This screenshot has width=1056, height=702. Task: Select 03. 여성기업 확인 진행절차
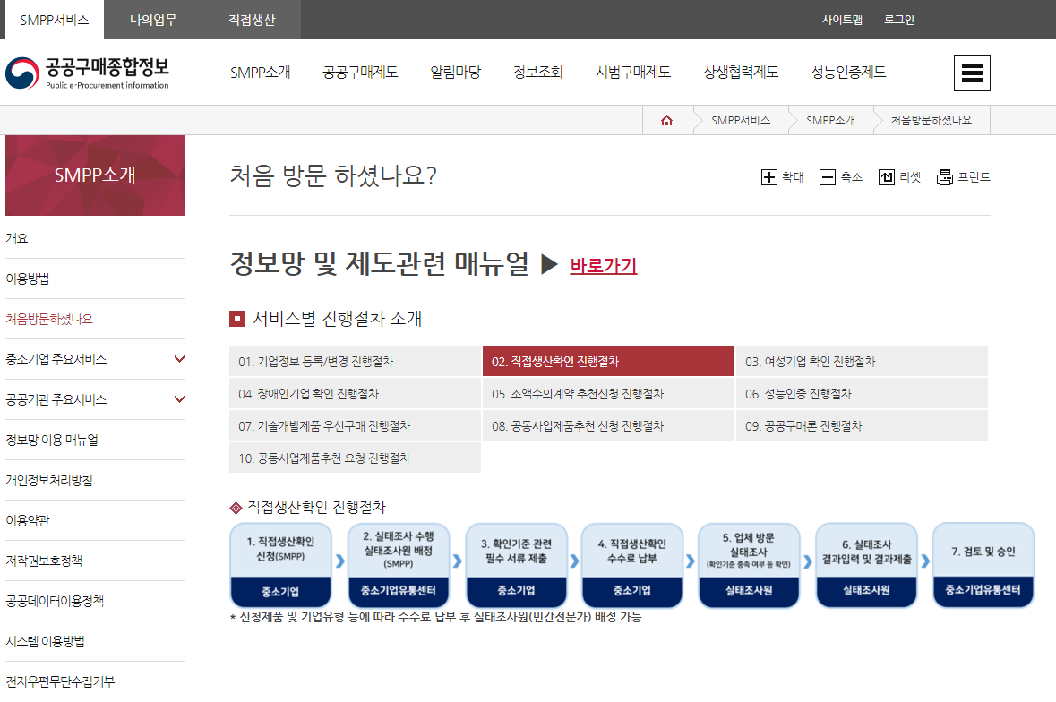(862, 362)
